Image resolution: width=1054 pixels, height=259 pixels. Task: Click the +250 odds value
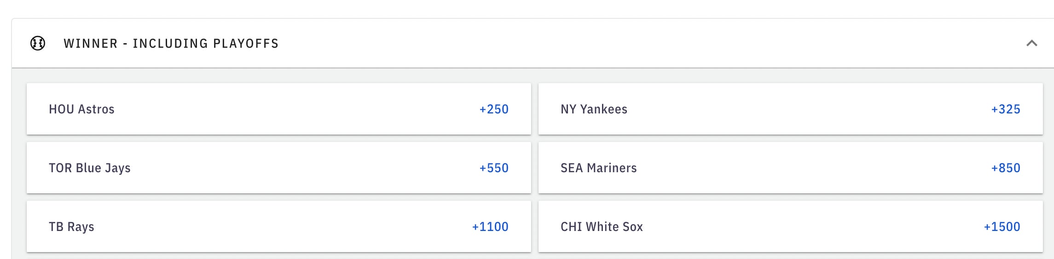[494, 109]
